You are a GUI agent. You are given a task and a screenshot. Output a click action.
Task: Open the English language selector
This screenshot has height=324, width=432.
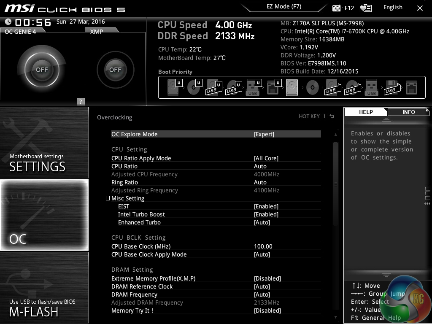coord(393,8)
